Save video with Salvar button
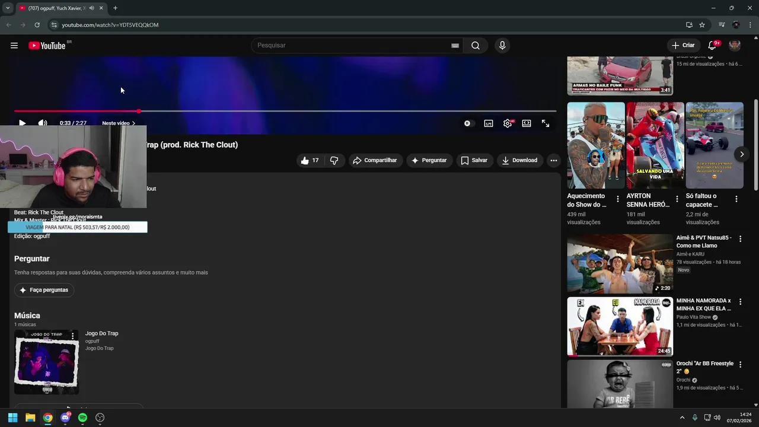The image size is (759, 427). click(x=474, y=160)
